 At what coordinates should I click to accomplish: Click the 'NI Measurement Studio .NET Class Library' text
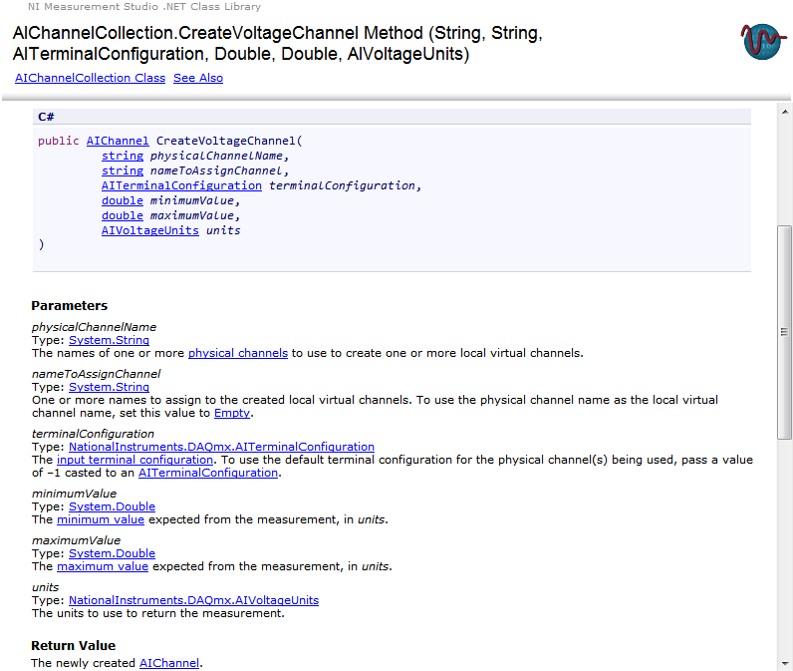pyautogui.click(x=144, y=7)
